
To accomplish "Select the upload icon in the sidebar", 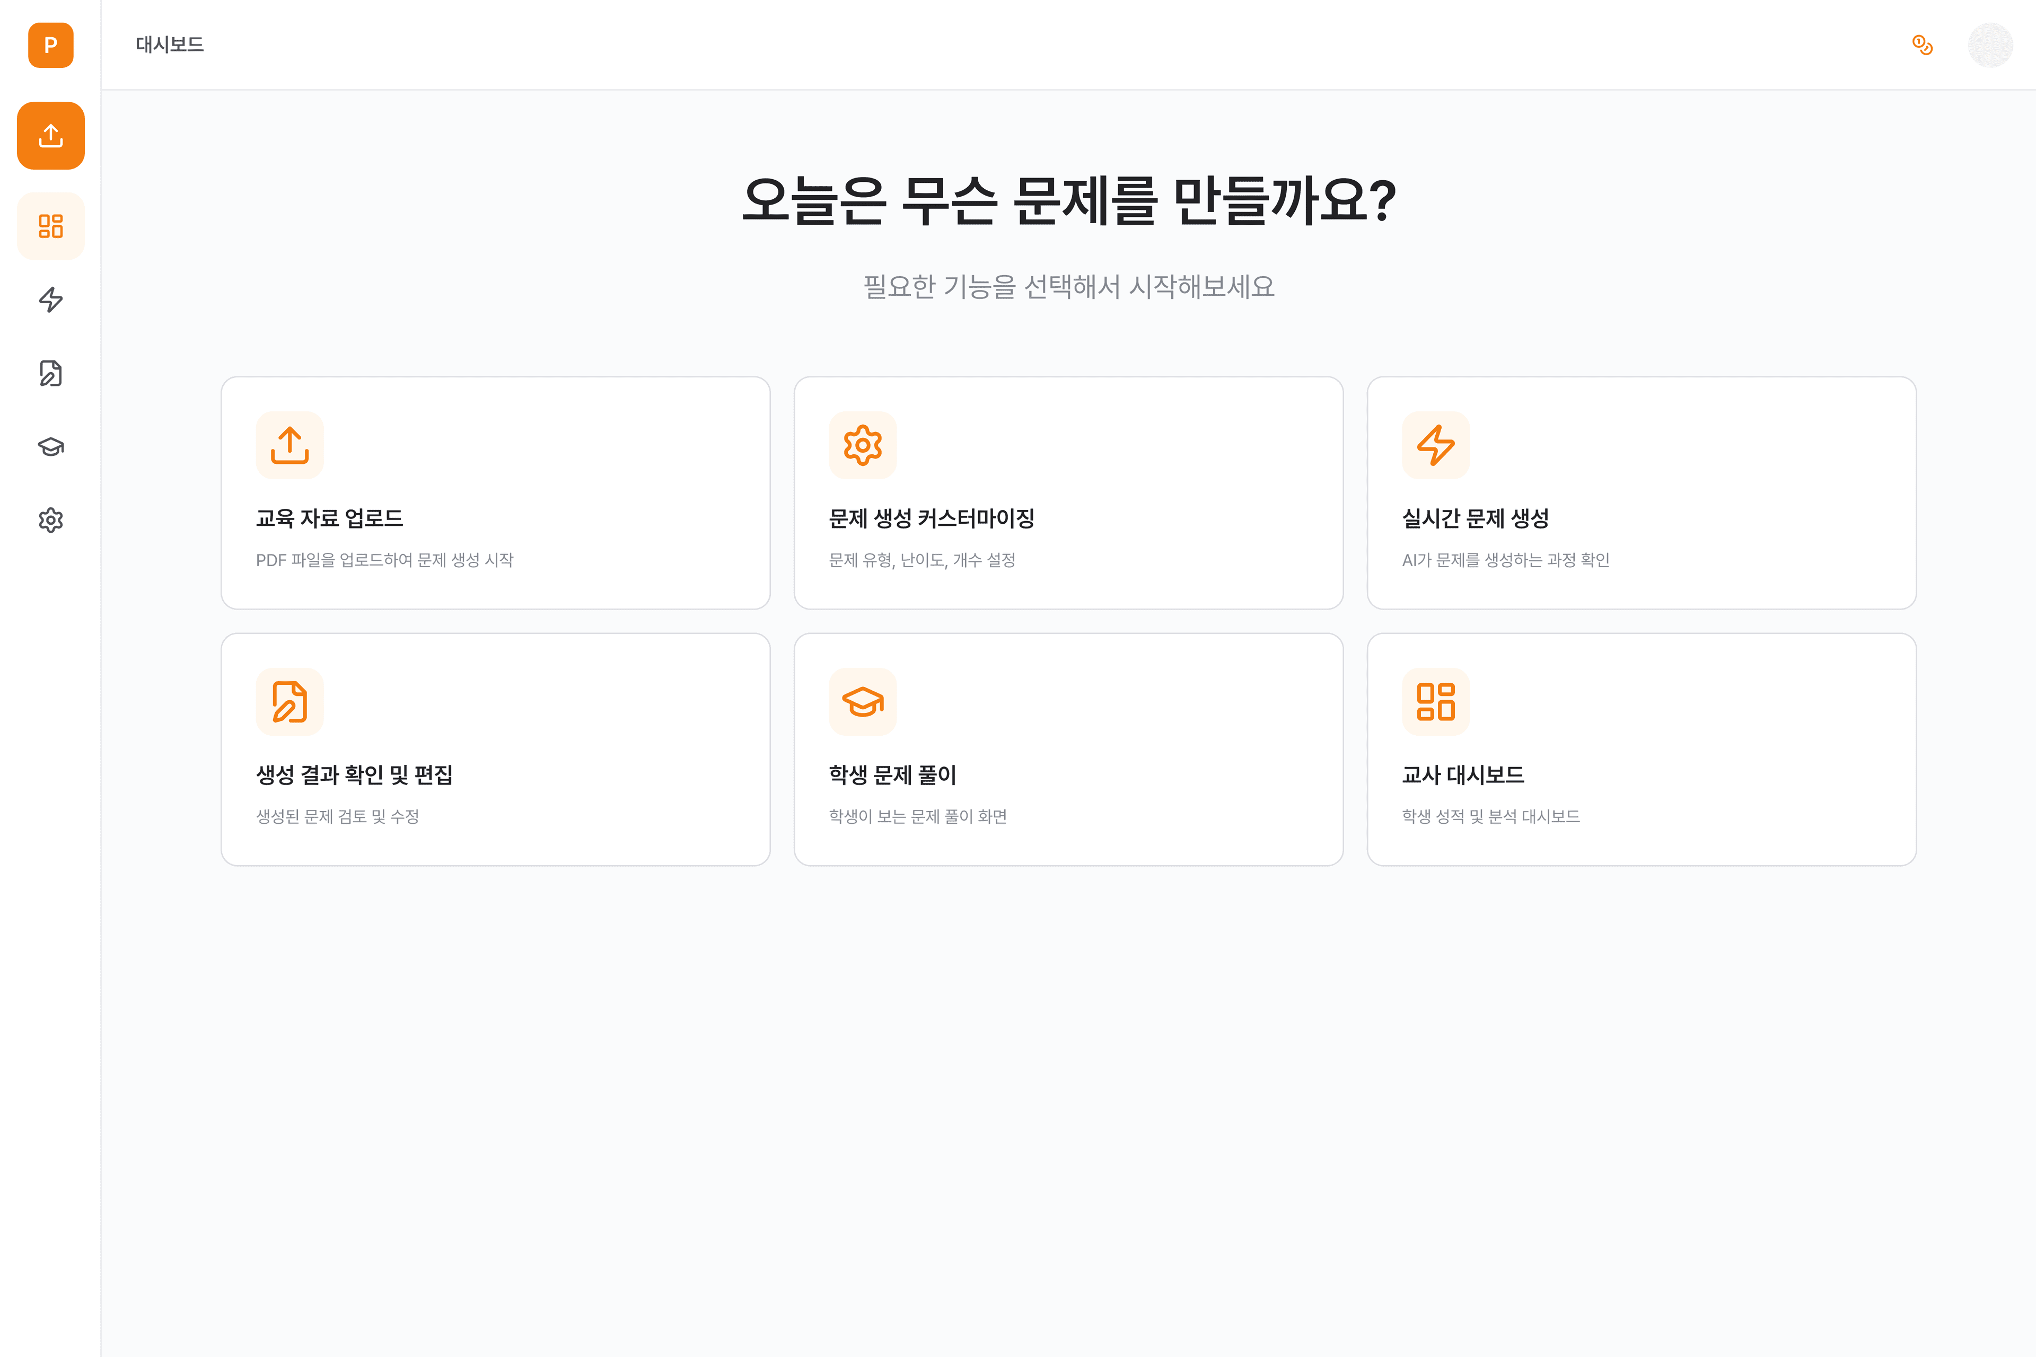I will pos(50,135).
